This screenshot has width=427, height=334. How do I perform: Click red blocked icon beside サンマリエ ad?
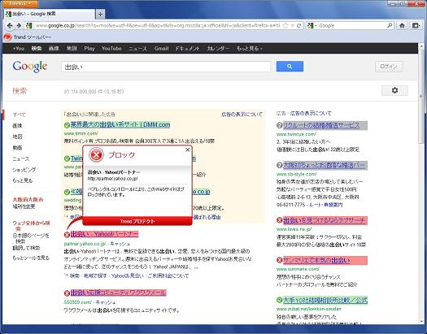pyautogui.click(x=280, y=260)
